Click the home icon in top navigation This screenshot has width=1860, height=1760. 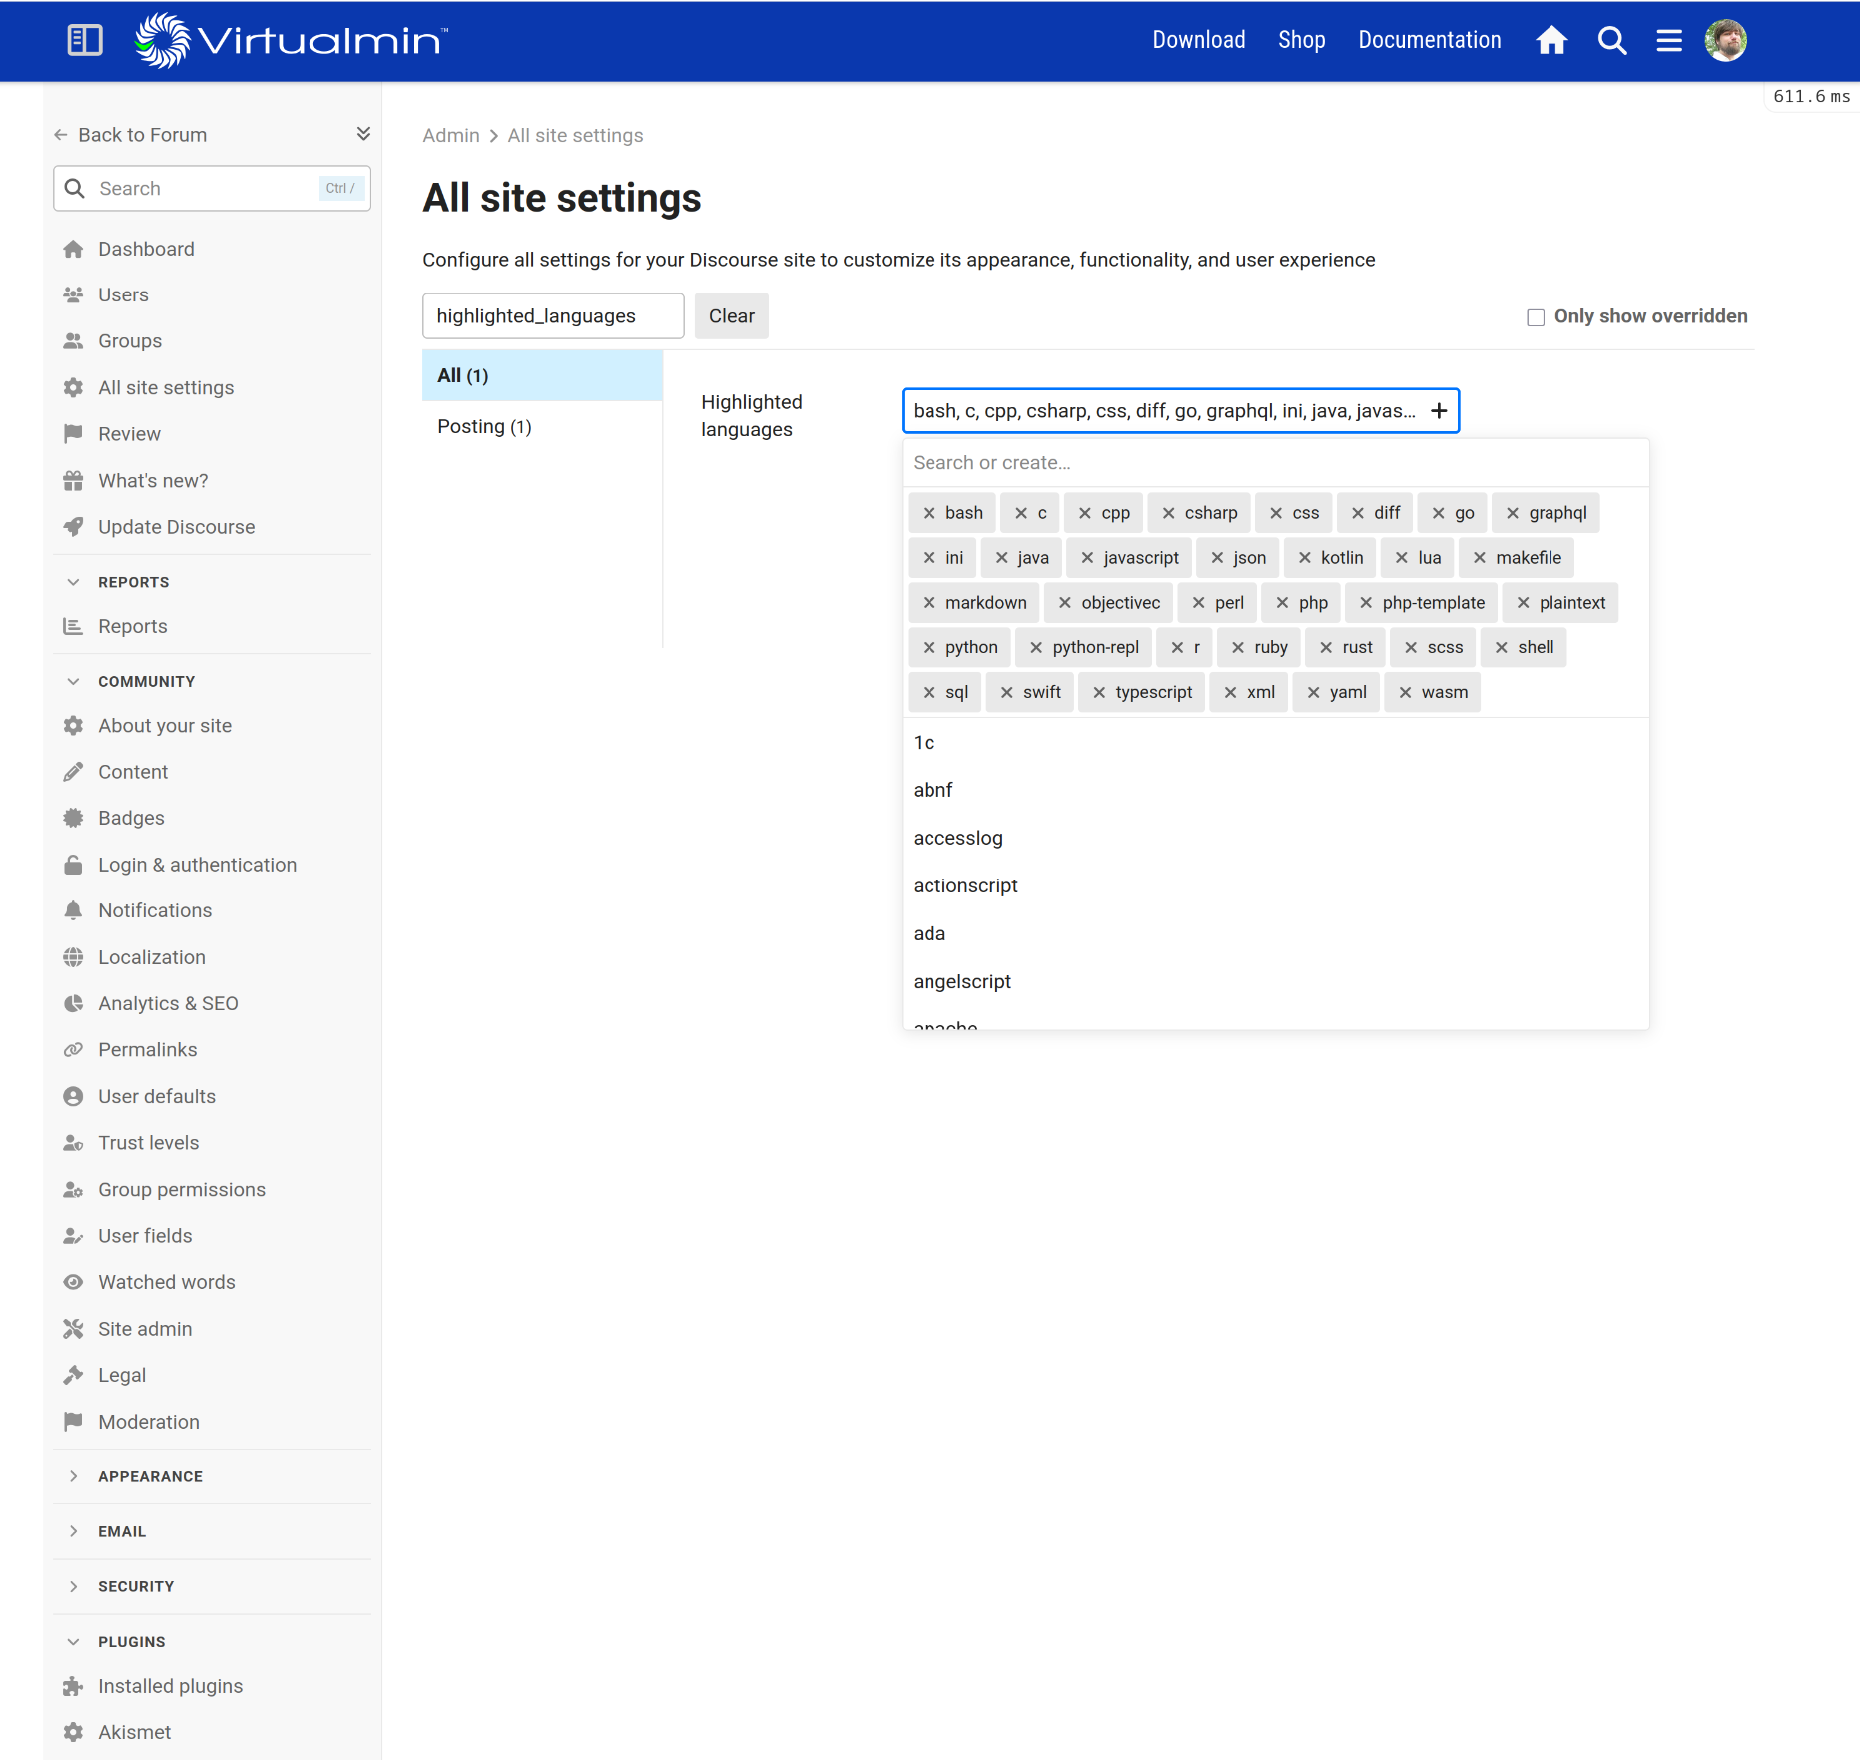pos(1551,40)
